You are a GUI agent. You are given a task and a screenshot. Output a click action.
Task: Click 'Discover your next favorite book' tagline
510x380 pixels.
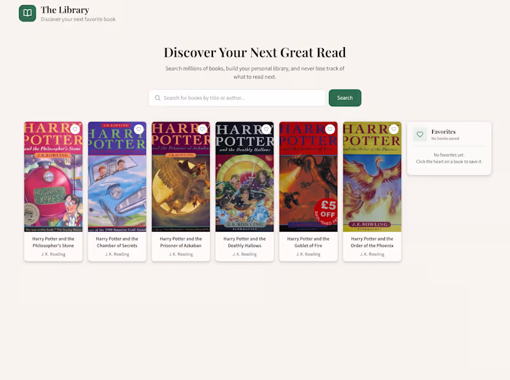click(x=78, y=19)
